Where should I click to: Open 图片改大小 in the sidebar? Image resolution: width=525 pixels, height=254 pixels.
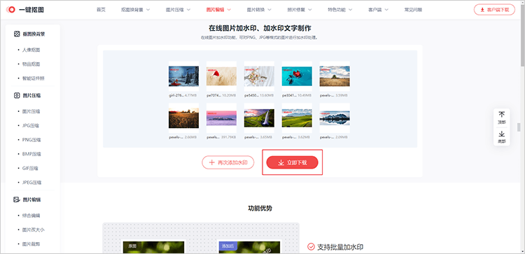pos(34,230)
